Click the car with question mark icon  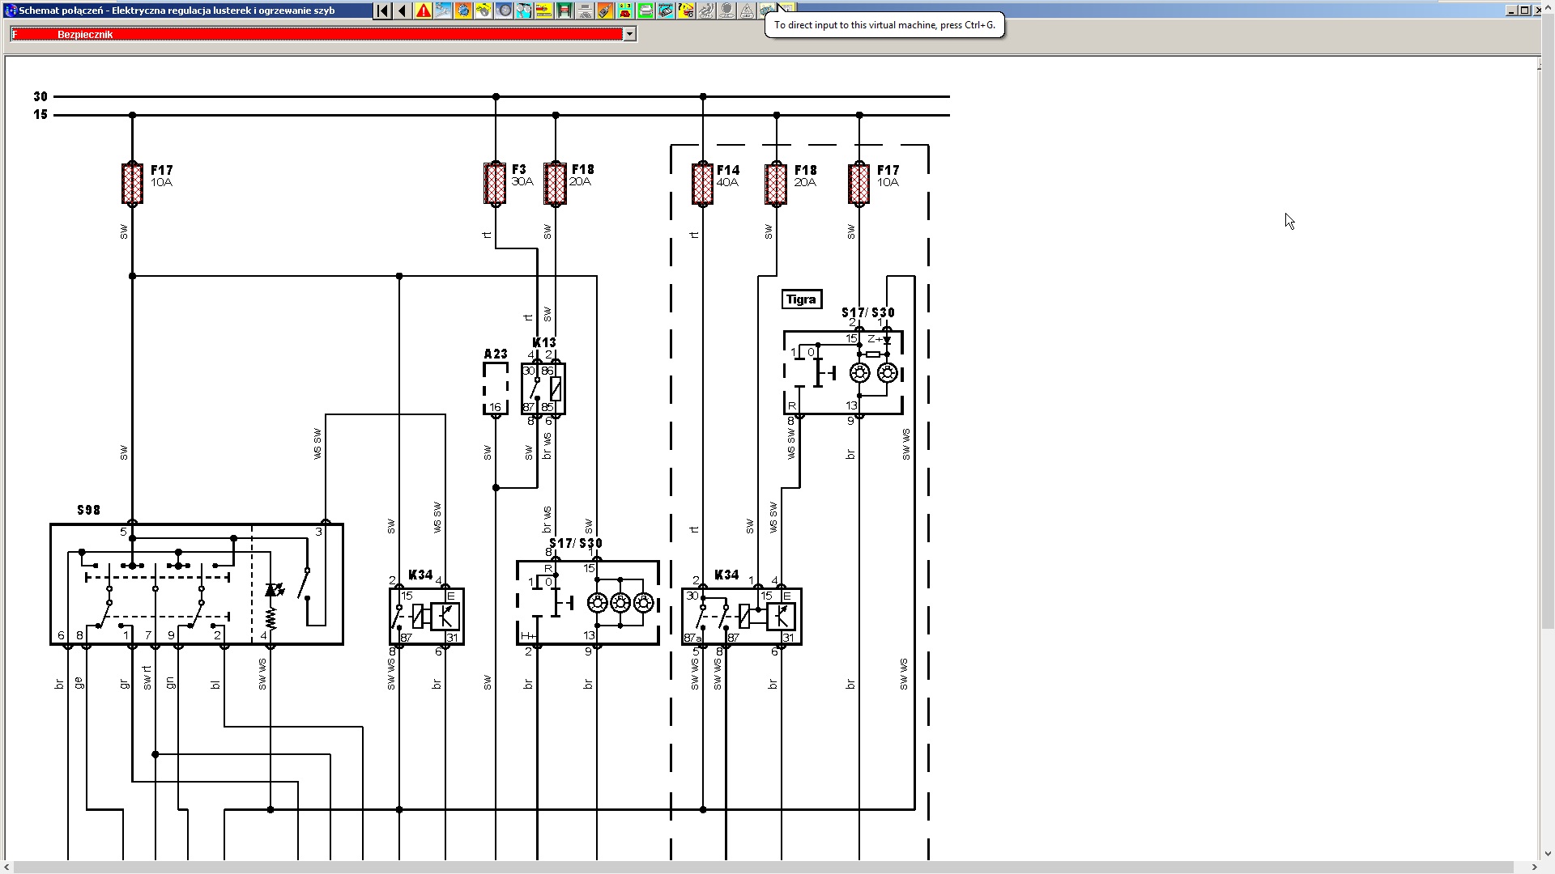[x=686, y=11]
